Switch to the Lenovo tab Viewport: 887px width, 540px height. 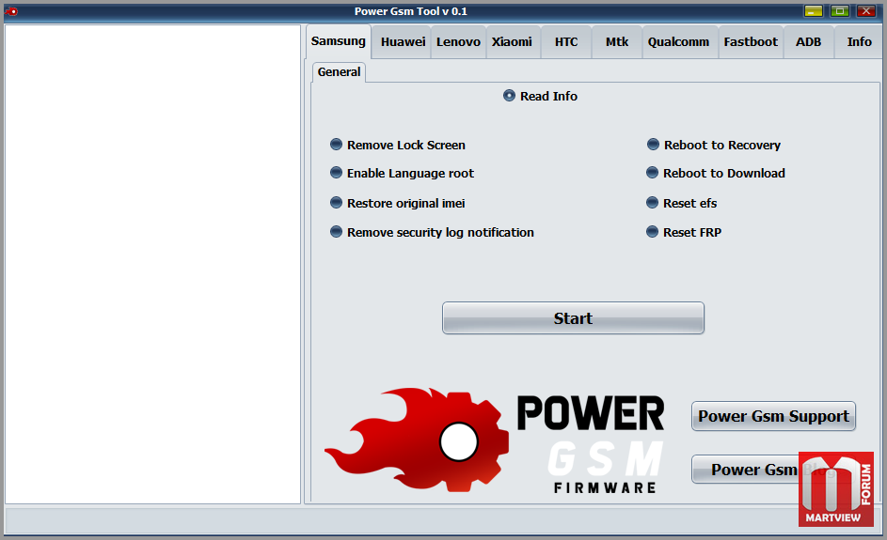[x=458, y=42]
